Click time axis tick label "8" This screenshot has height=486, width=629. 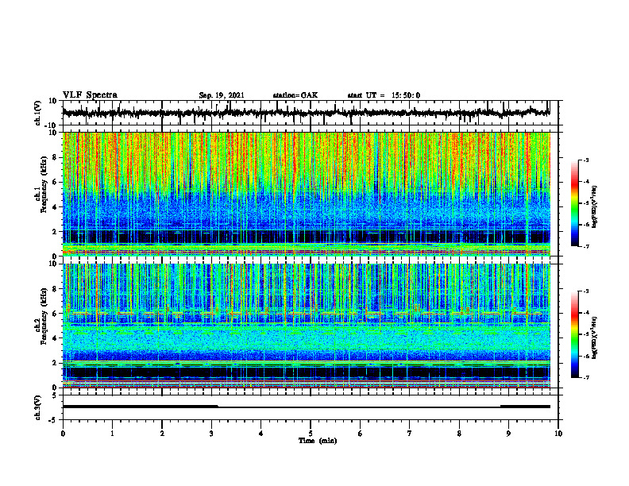[x=459, y=434]
